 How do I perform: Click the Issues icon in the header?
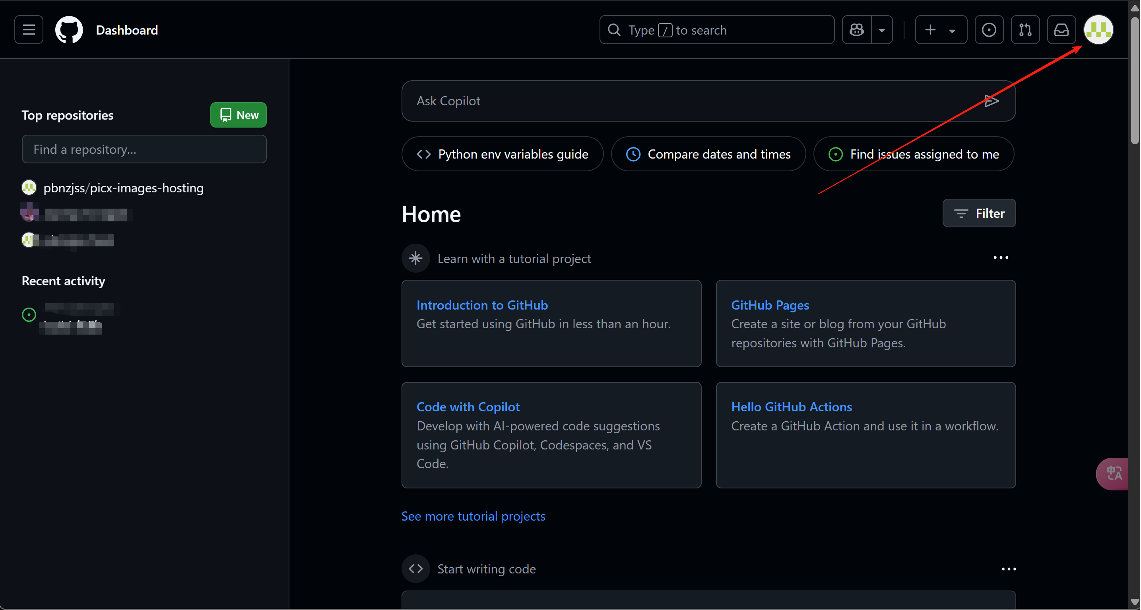989,30
